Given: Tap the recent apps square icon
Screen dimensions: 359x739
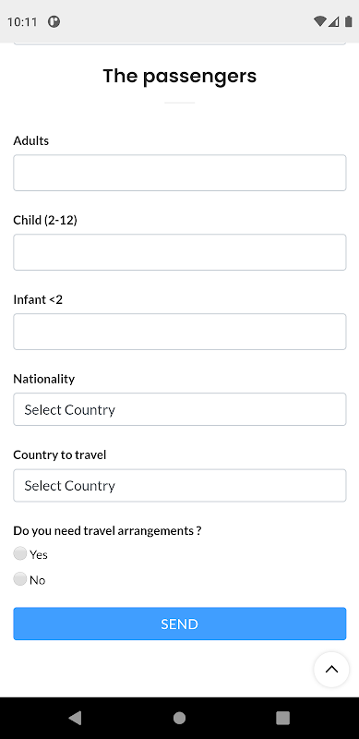Looking at the screenshot, I should 282,718.
